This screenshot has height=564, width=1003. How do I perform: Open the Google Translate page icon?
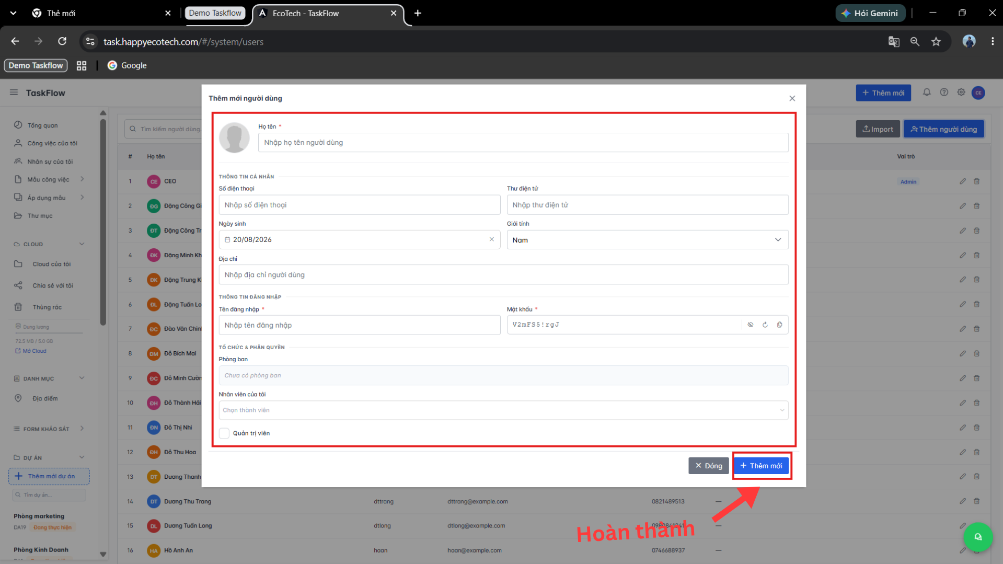[x=893, y=42]
